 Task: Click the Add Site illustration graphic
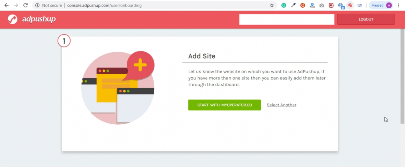click(118, 87)
